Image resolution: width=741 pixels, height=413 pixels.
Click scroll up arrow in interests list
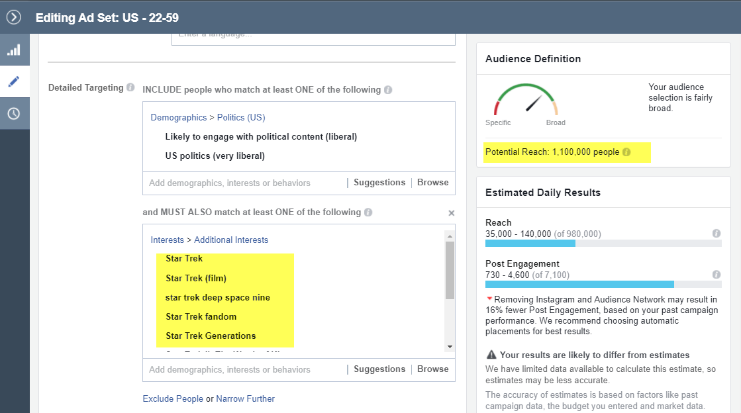[x=450, y=236]
